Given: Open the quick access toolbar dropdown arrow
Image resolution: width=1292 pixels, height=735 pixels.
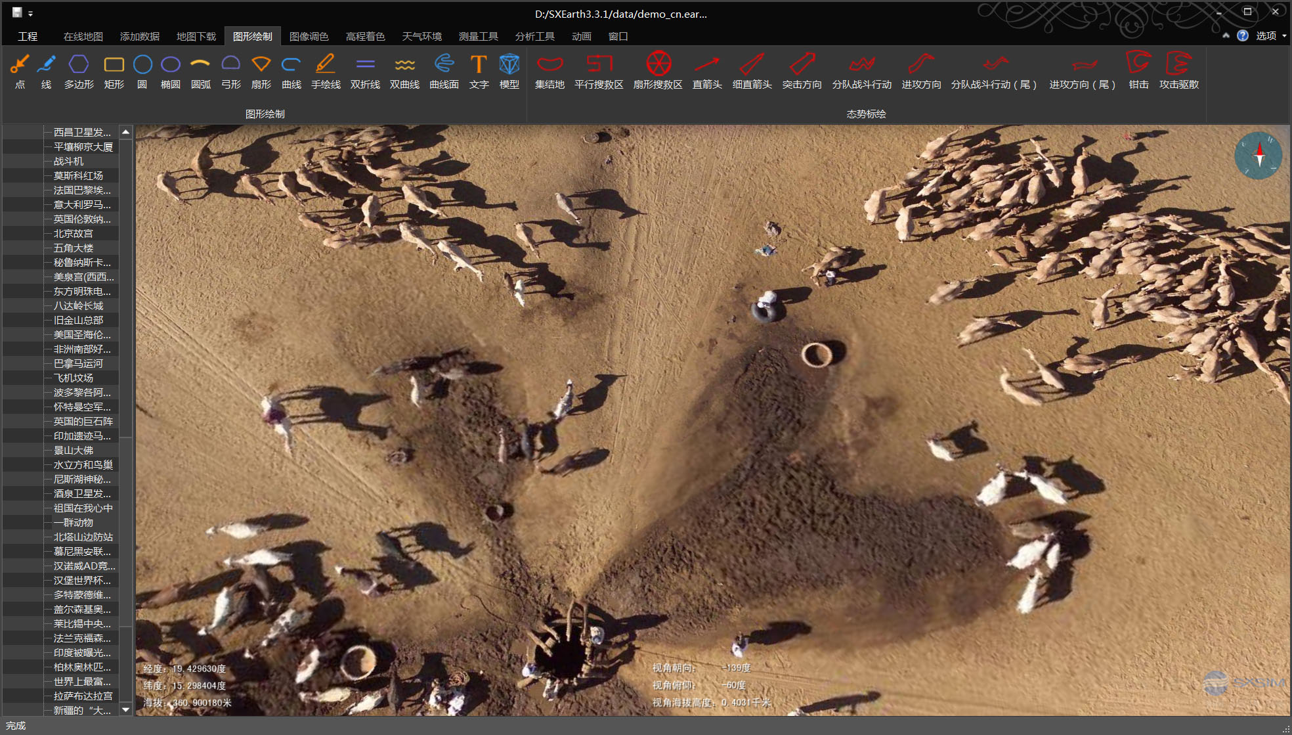Looking at the screenshot, I should coord(30,13).
